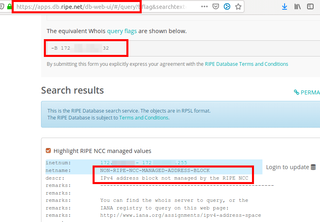Bookmark this page with the star icon
This screenshot has width=320, height=222.
pos(238,6)
